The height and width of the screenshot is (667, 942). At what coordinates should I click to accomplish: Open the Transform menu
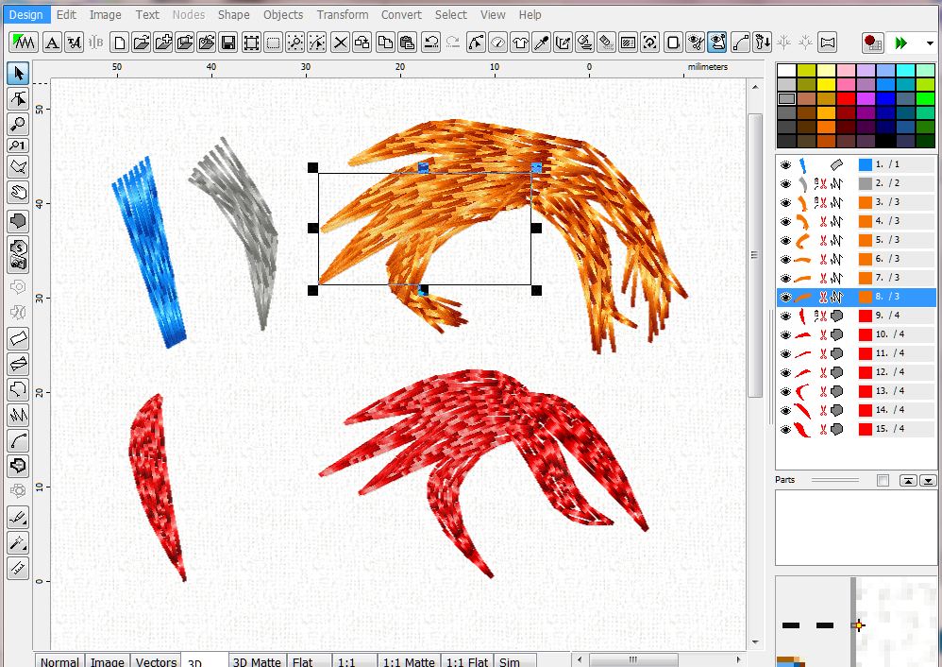[342, 14]
